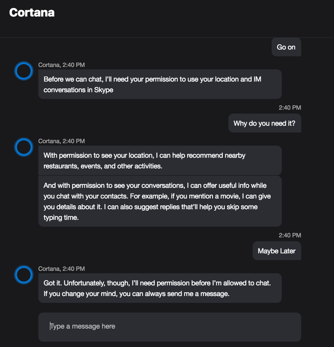This screenshot has height=347, width=334.
Task: Click the Cortana title heading
Action: [32, 12]
